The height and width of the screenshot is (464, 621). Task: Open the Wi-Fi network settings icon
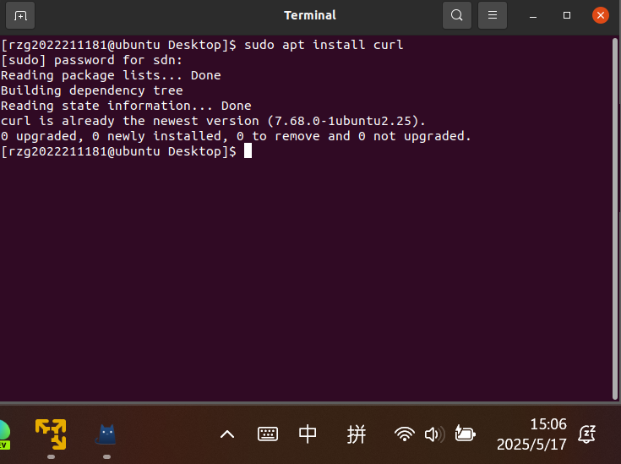[405, 434]
